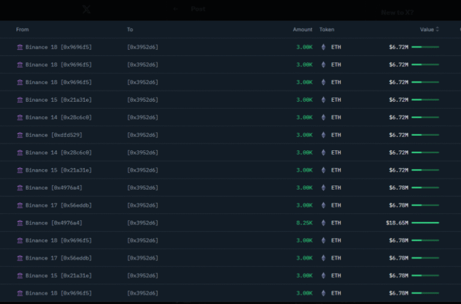Select the To column header
This screenshot has width=461, height=304.
pos(130,29)
